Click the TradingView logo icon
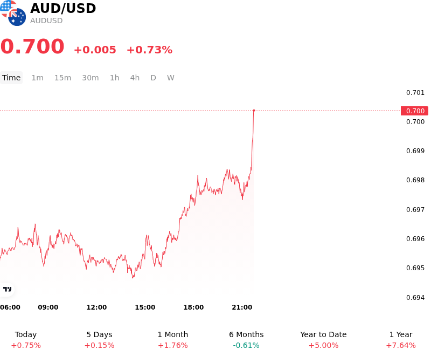This screenshot has height=356, width=431. [7, 289]
